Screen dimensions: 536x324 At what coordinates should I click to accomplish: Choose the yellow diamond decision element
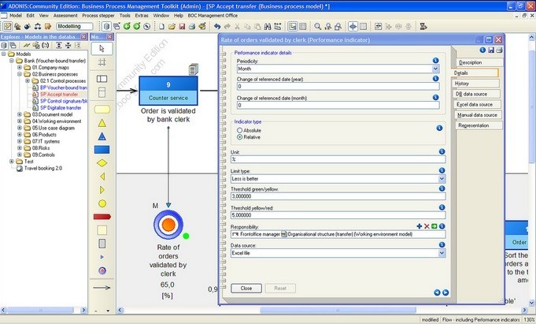(102, 163)
